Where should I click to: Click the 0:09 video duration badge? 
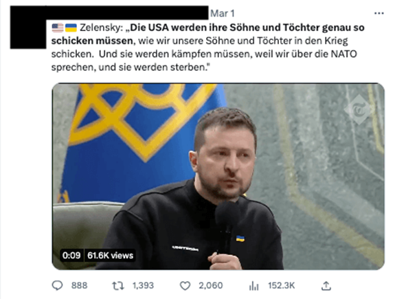71,256
